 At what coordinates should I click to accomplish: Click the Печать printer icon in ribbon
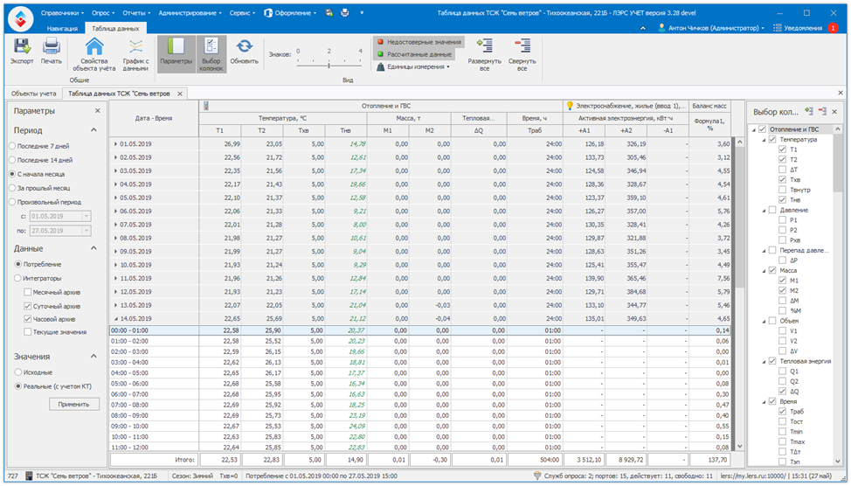point(51,47)
